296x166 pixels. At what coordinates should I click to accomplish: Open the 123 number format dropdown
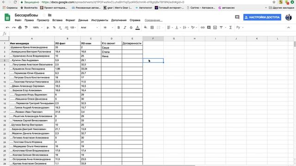[x=73, y=28]
